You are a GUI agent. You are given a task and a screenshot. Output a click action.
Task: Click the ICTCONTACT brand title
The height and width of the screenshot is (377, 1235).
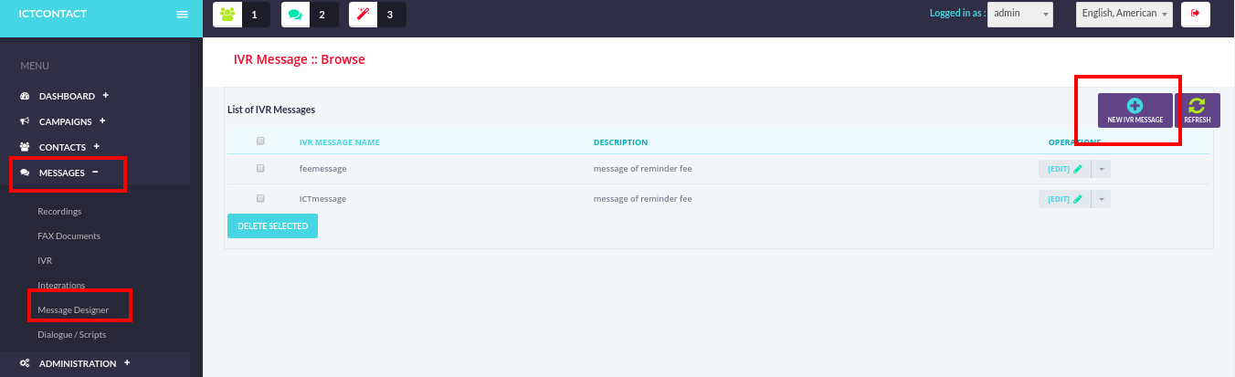[53, 14]
